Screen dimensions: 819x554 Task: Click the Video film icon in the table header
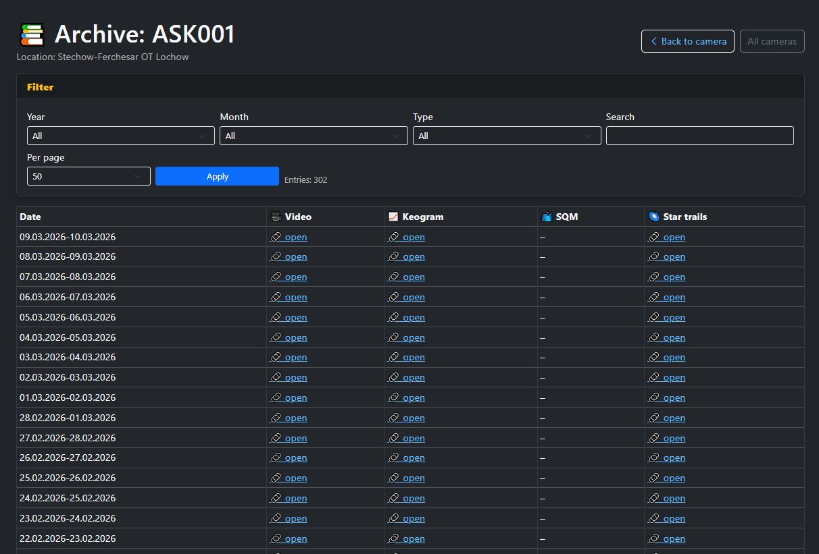(x=276, y=216)
